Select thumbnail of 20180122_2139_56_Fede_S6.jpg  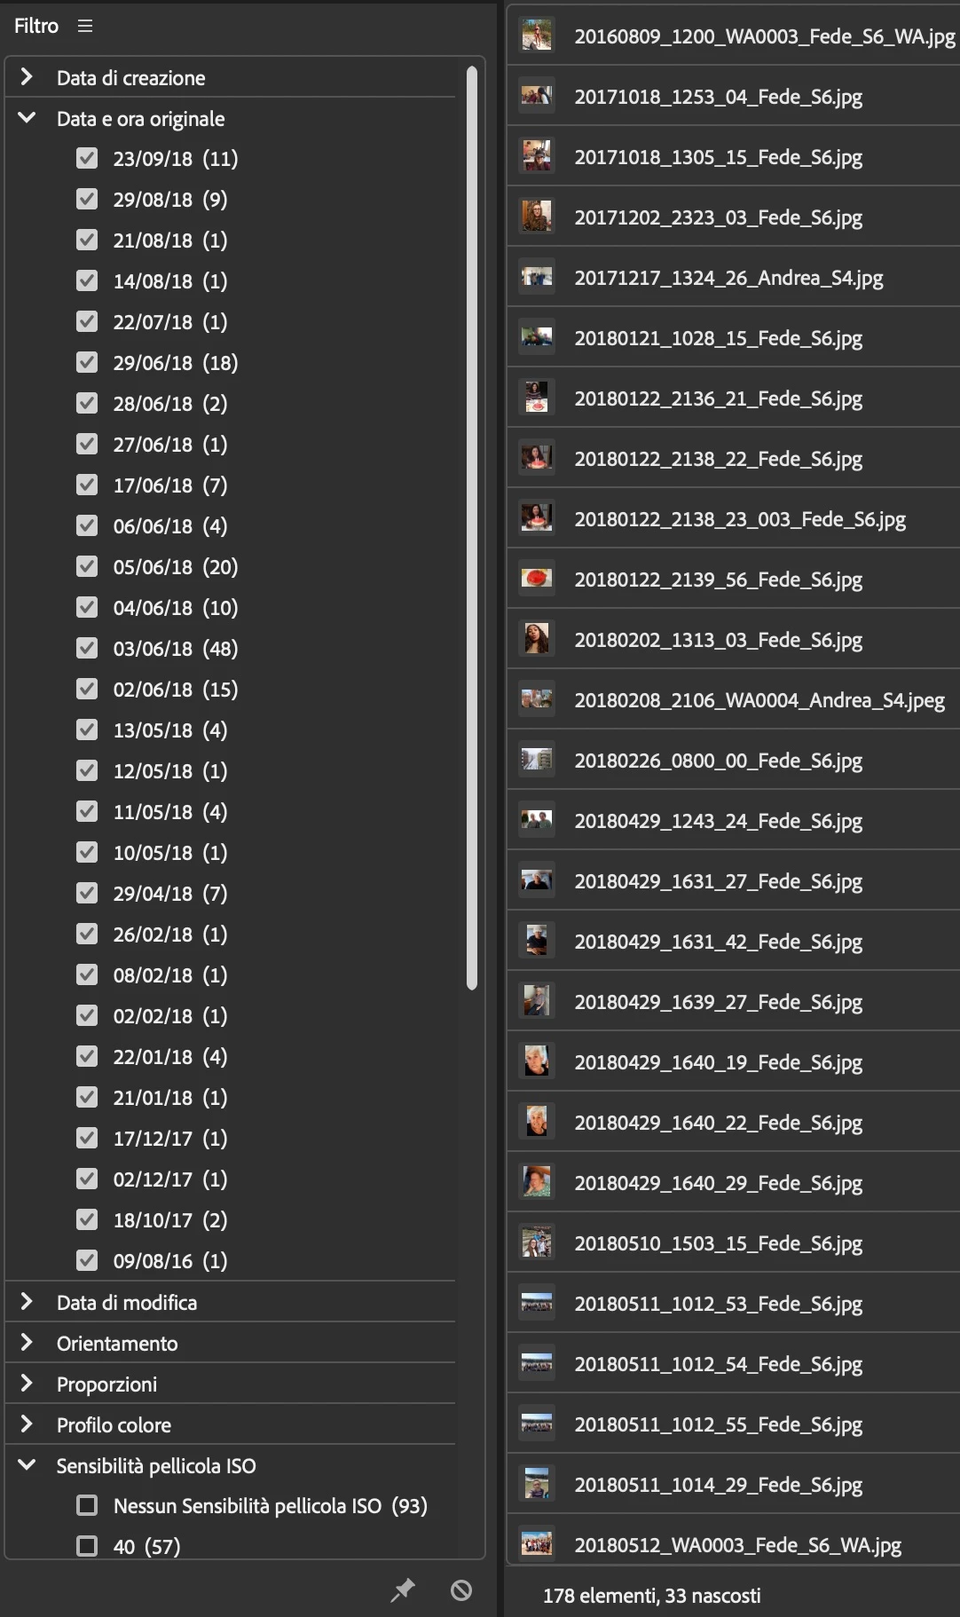click(537, 580)
